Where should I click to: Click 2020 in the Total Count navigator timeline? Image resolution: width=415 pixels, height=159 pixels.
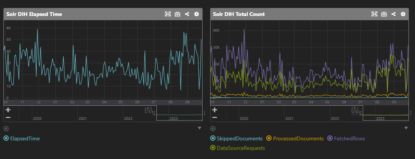pos(244,119)
